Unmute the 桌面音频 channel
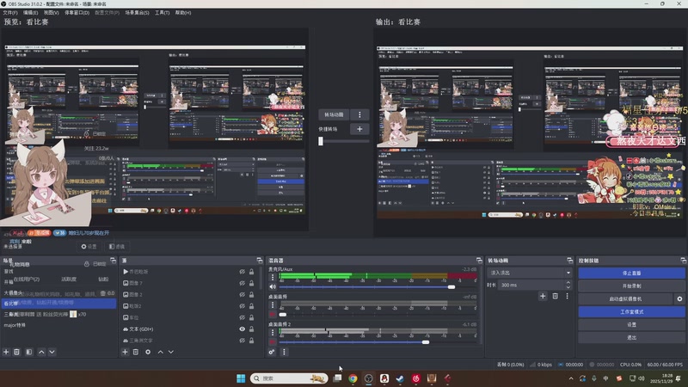The height and width of the screenshot is (387, 688). (273, 315)
